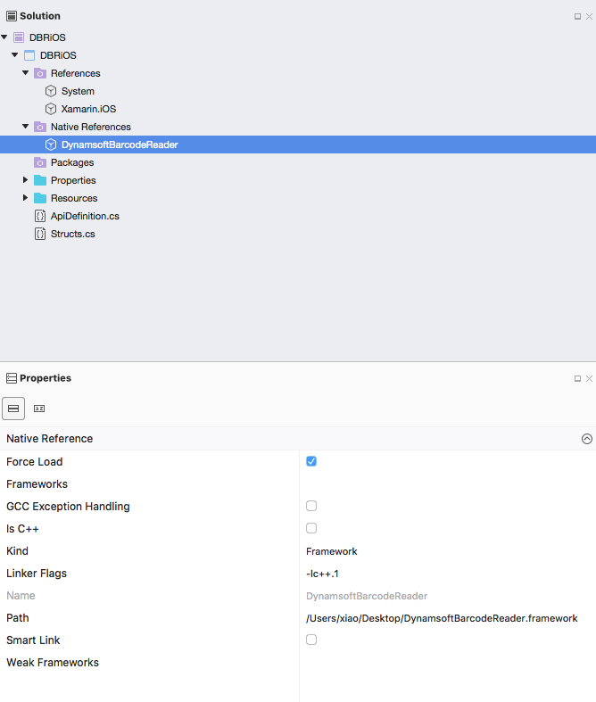
Task: Collapse the Native References node
Action: 26,127
